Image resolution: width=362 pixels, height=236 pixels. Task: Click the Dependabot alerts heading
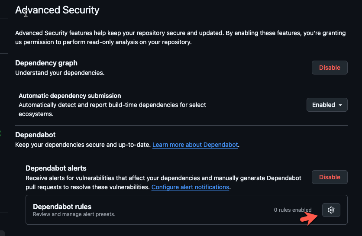[56, 168]
